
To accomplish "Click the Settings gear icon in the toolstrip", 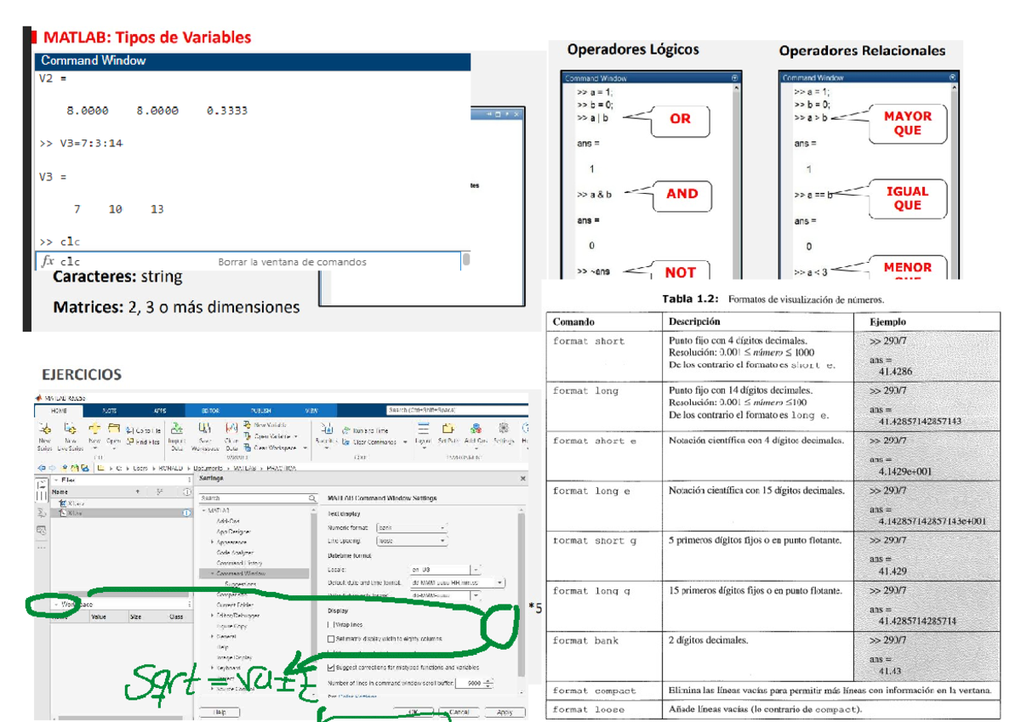I will click(x=504, y=429).
